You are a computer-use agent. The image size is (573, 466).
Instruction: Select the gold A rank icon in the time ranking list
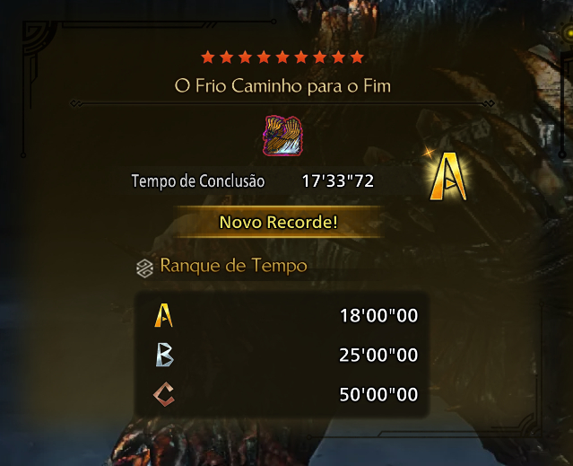pyautogui.click(x=163, y=315)
